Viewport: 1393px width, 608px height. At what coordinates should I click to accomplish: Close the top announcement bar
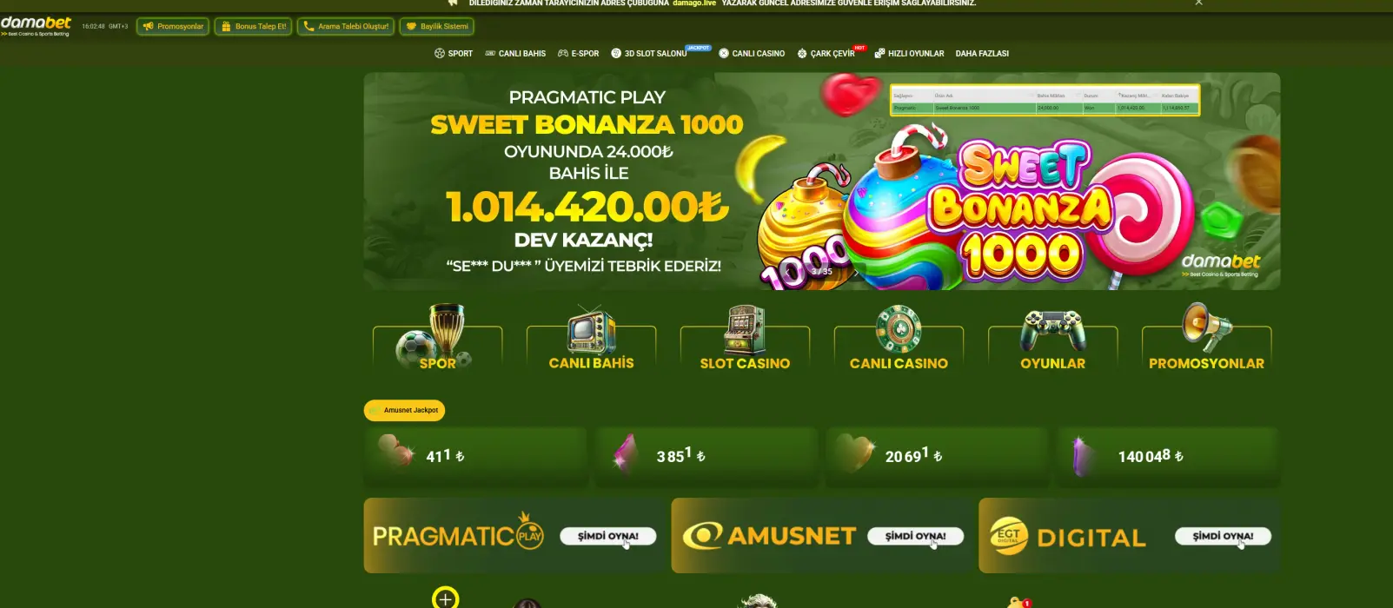1198,3
